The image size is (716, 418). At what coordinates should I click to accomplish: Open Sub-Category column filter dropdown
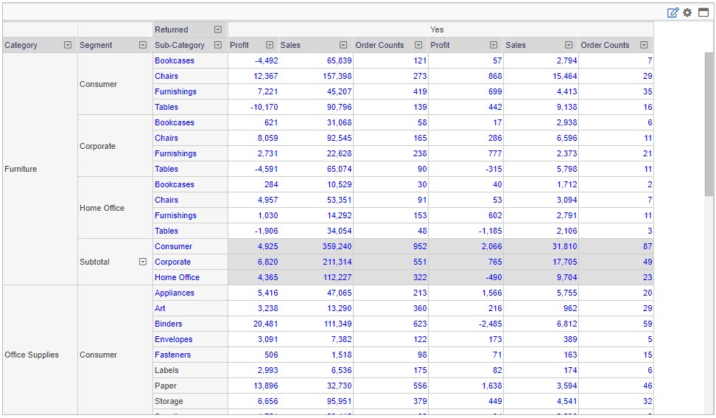click(218, 45)
